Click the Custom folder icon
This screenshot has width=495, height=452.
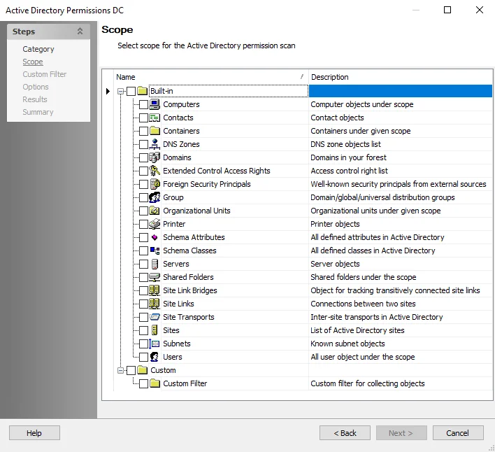[142, 370]
